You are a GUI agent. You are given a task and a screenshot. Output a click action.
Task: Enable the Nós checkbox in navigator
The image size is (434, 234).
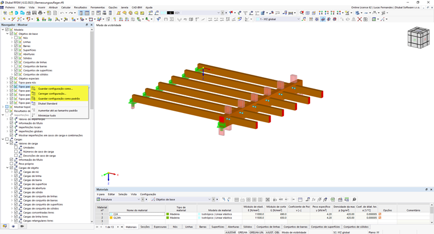[16, 38]
